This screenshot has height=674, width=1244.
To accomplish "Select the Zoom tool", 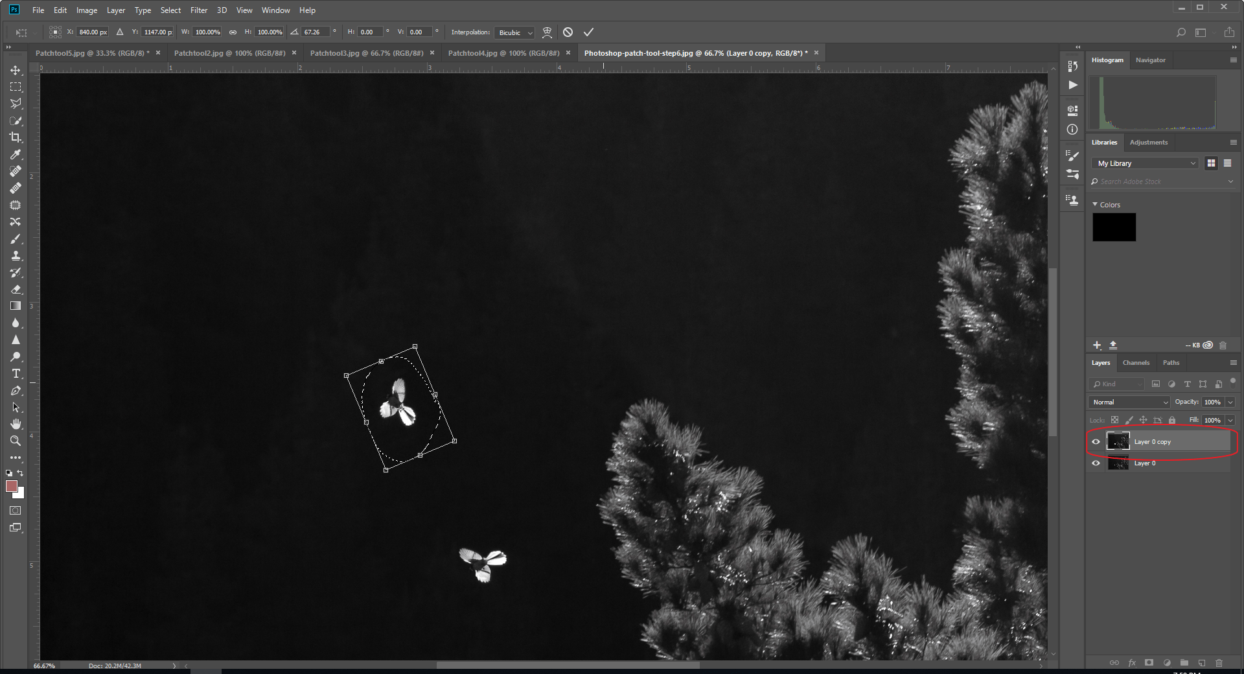I will point(16,441).
